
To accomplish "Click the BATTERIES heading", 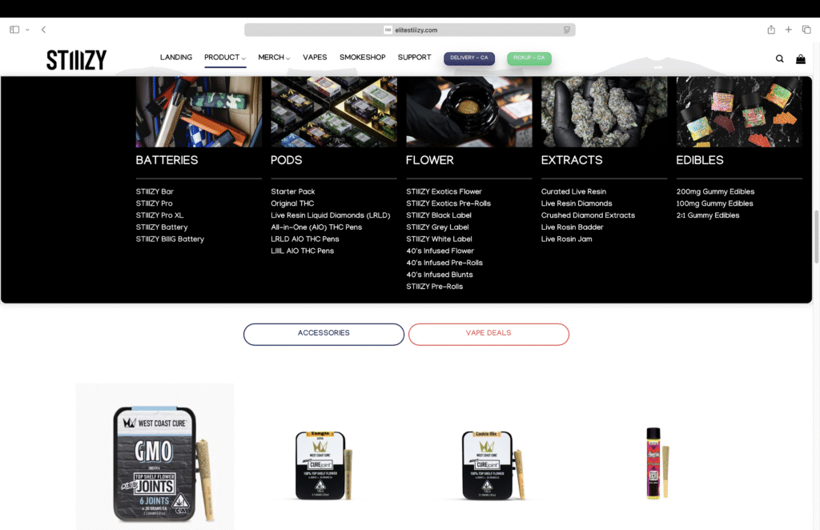I will click(167, 160).
